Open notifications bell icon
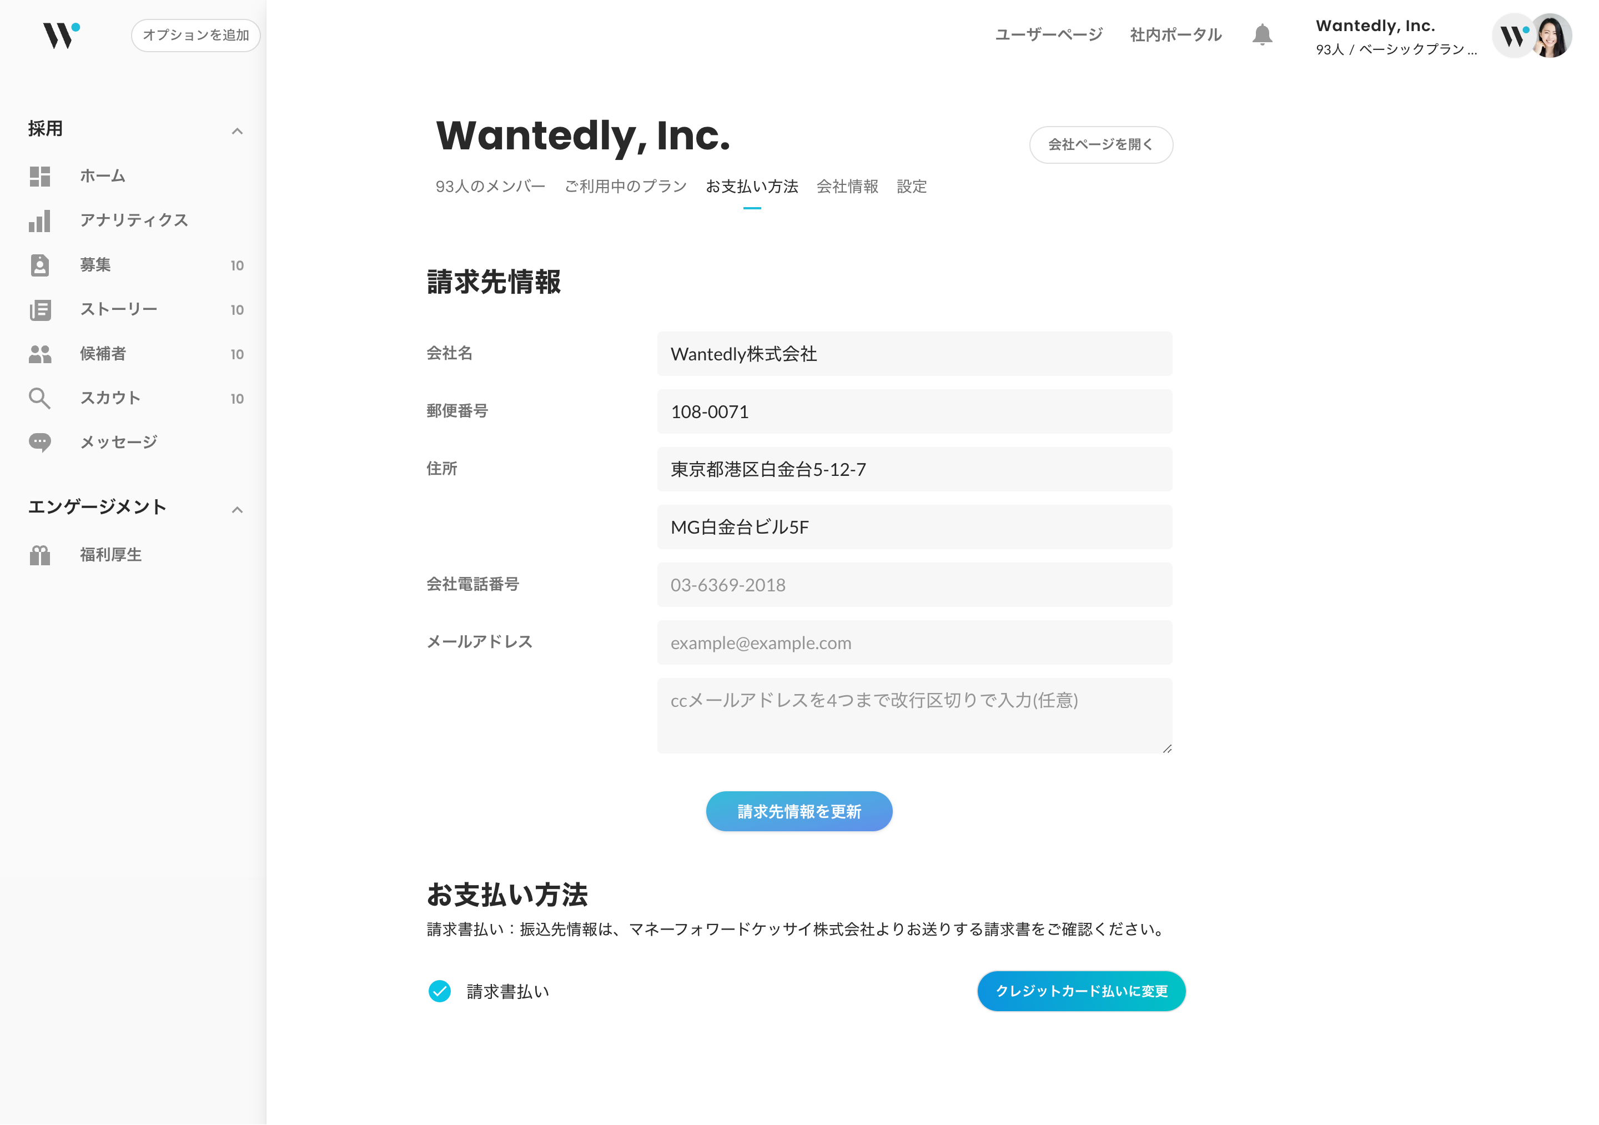Viewport: 1599px width, 1125px height. pos(1262,35)
